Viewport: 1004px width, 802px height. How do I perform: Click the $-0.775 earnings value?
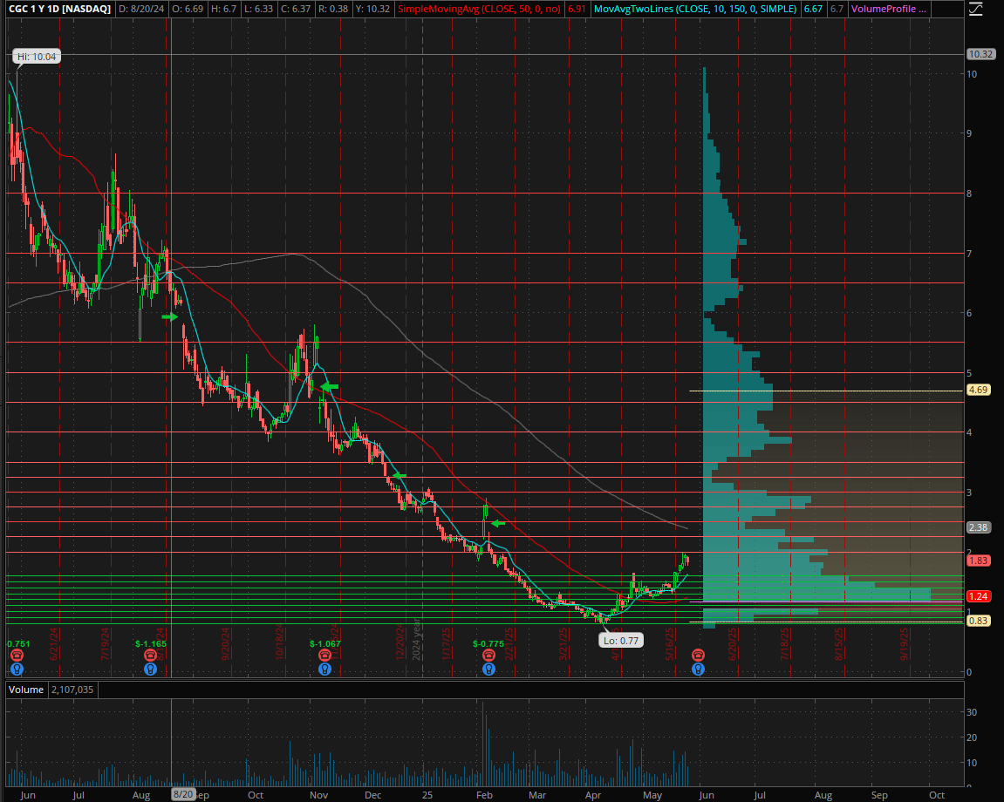click(x=488, y=644)
